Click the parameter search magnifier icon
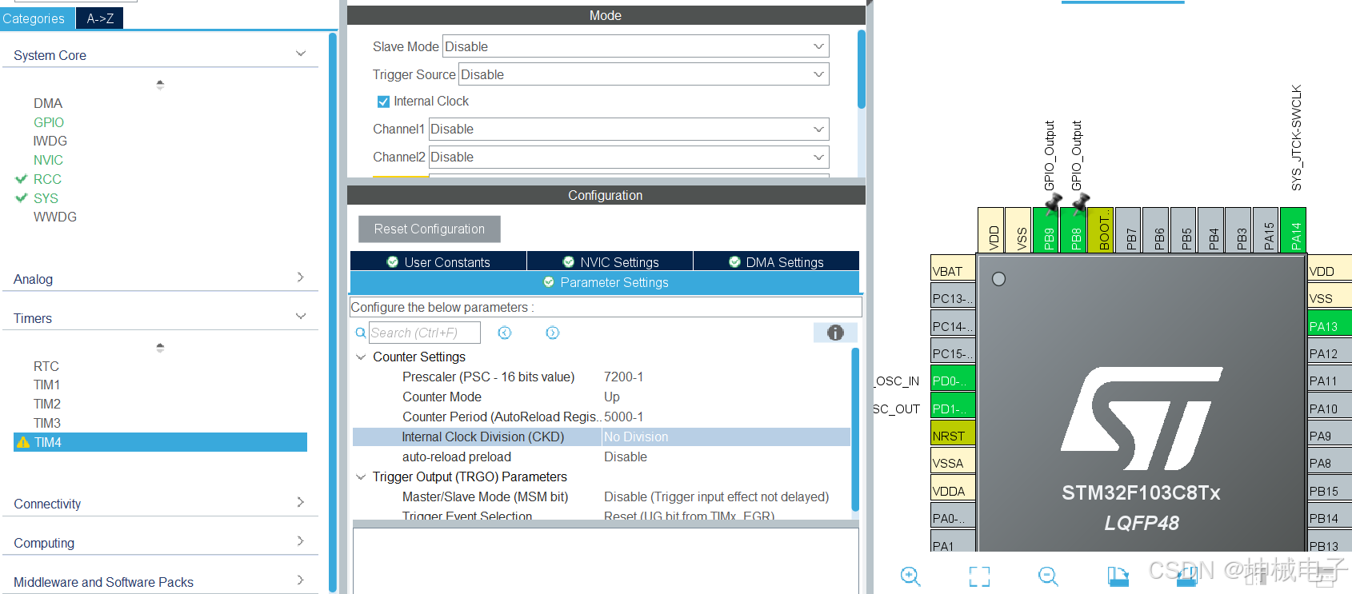1352x594 pixels. [361, 333]
